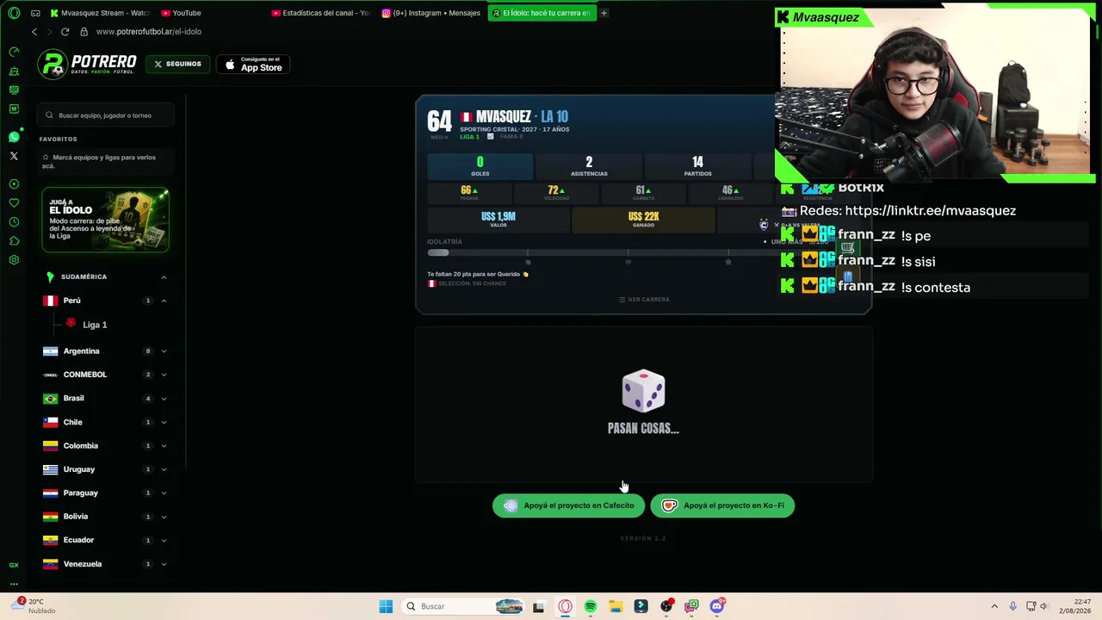Image resolution: width=1102 pixels, height=620 pixels.
Task: Expand the Uruguay leagues list
Action: click(164, 469)
